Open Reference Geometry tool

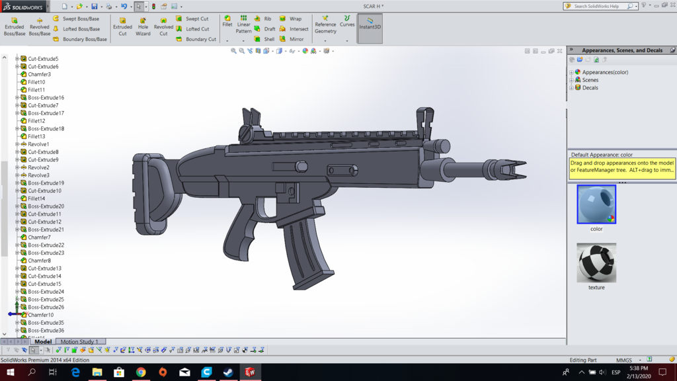(x=325, y=24)
